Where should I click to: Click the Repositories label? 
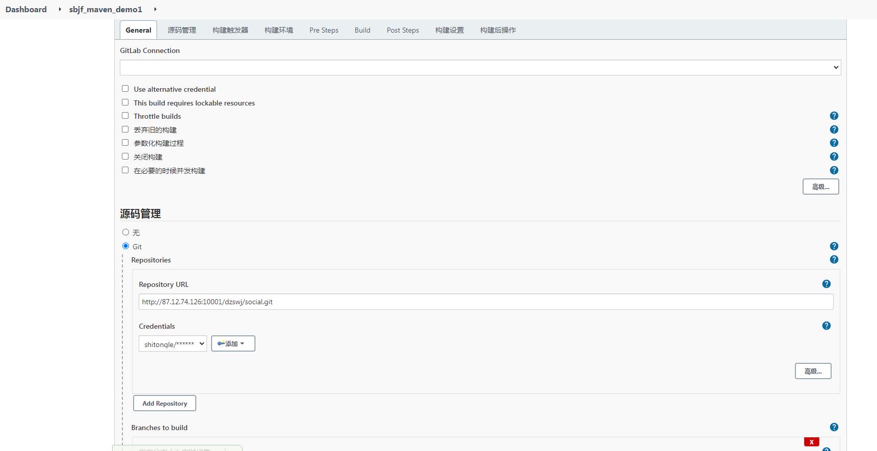click(151, 260)
